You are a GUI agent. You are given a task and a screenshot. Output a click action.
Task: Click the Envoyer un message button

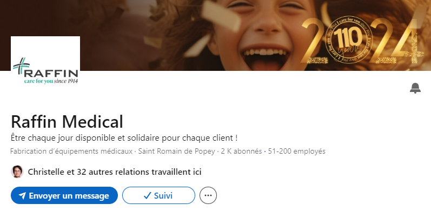pos(64,195)
